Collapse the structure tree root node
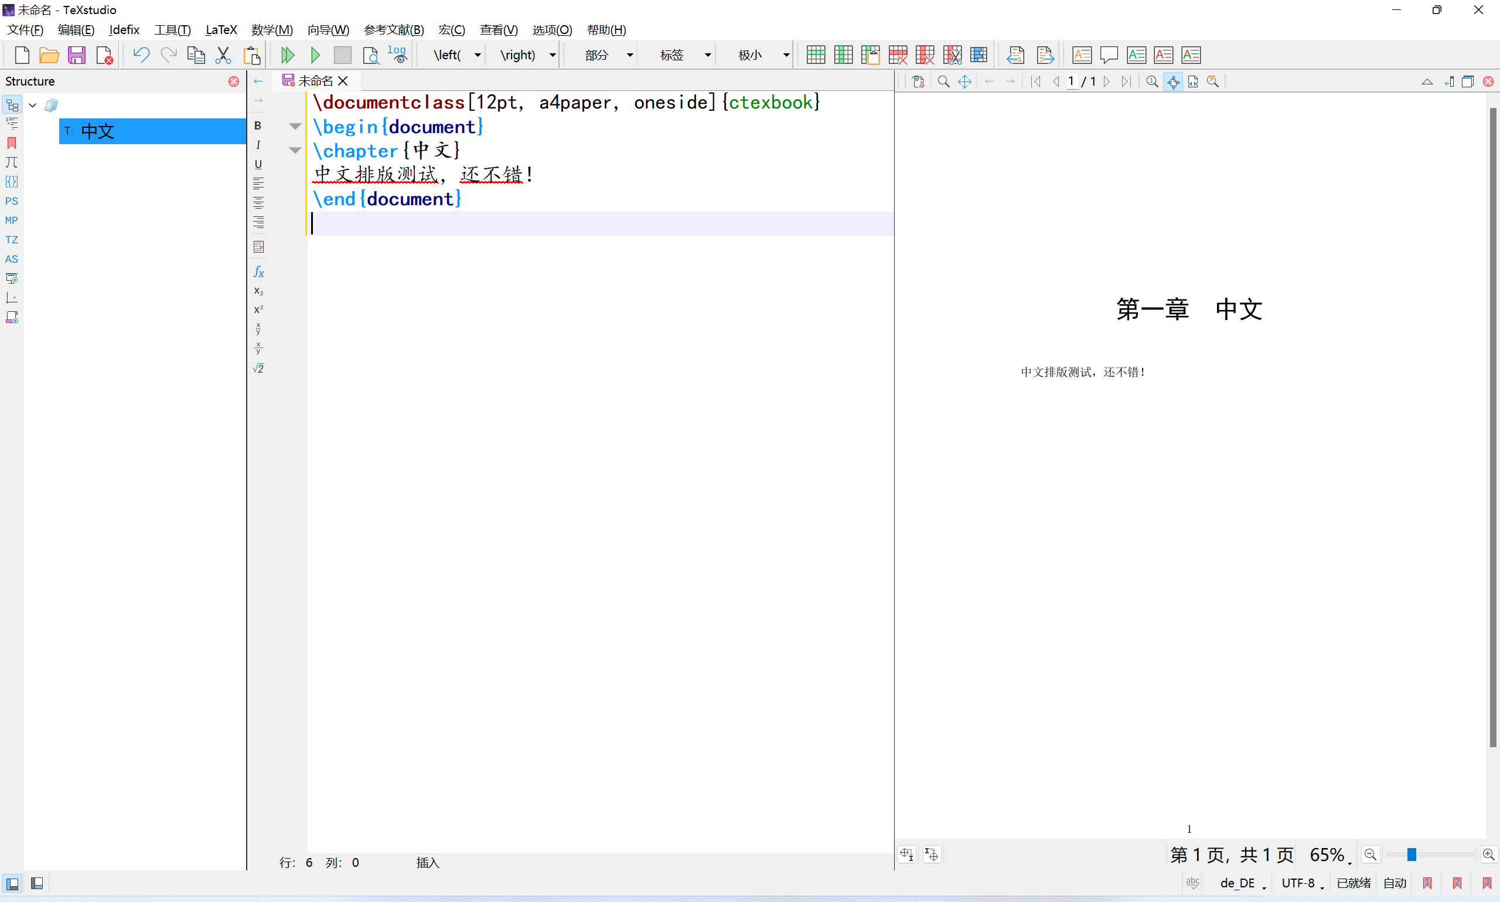Screen dimensions: 1500x902 coord(33,105)
